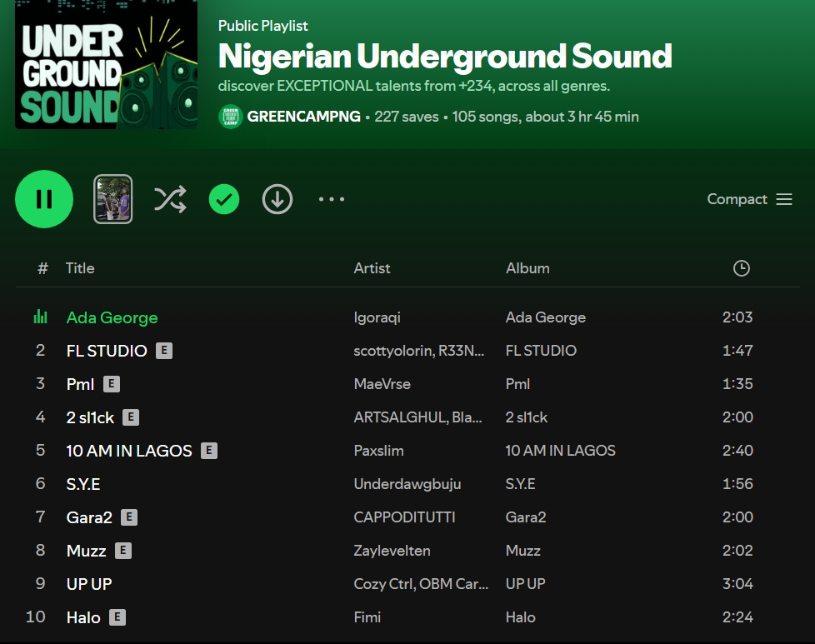Image resolution: width=815 pixels, height=644 pixels.
Task: Open the FL STUDIO album link
Action: coord(541,351)
